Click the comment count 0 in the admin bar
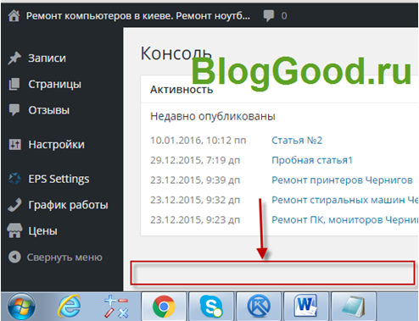Viewport: 419px width, 321px height. click(284, 16)
